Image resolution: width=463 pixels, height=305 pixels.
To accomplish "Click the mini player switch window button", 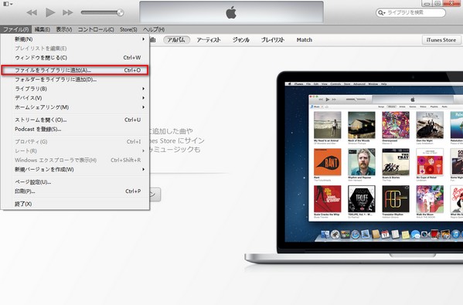I will pos(437,3).
